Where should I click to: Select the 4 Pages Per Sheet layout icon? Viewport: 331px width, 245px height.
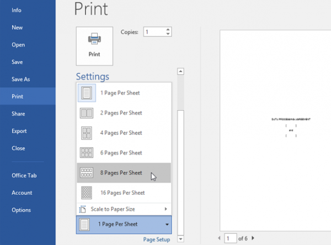(x=87, y=133)
